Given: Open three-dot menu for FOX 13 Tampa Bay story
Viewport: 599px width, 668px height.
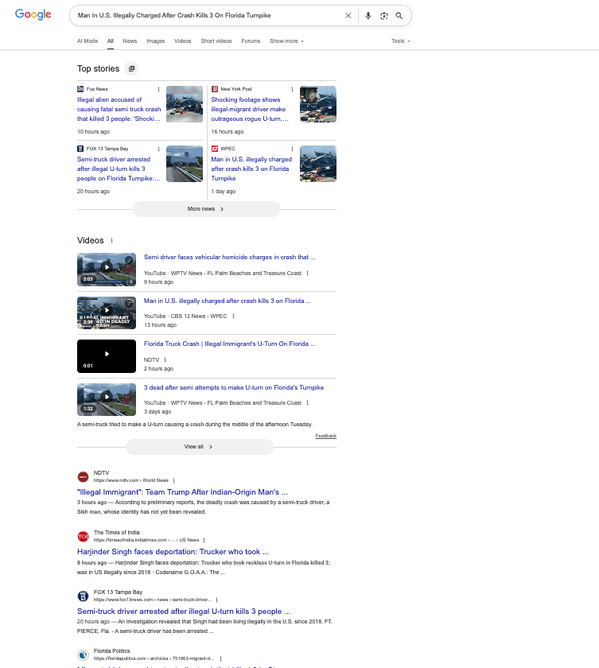Looking at the screenshot, I should 158,150.
